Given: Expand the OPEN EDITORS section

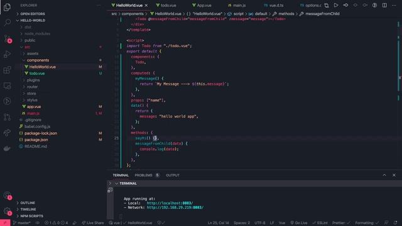Looking at the screenshot, I should (x=33, y=14).
